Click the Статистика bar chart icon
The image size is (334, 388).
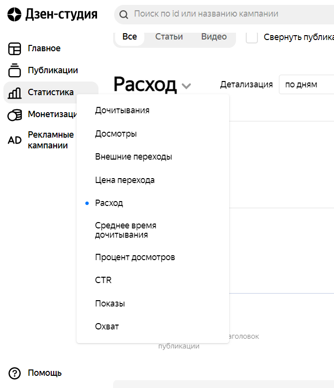15,92
